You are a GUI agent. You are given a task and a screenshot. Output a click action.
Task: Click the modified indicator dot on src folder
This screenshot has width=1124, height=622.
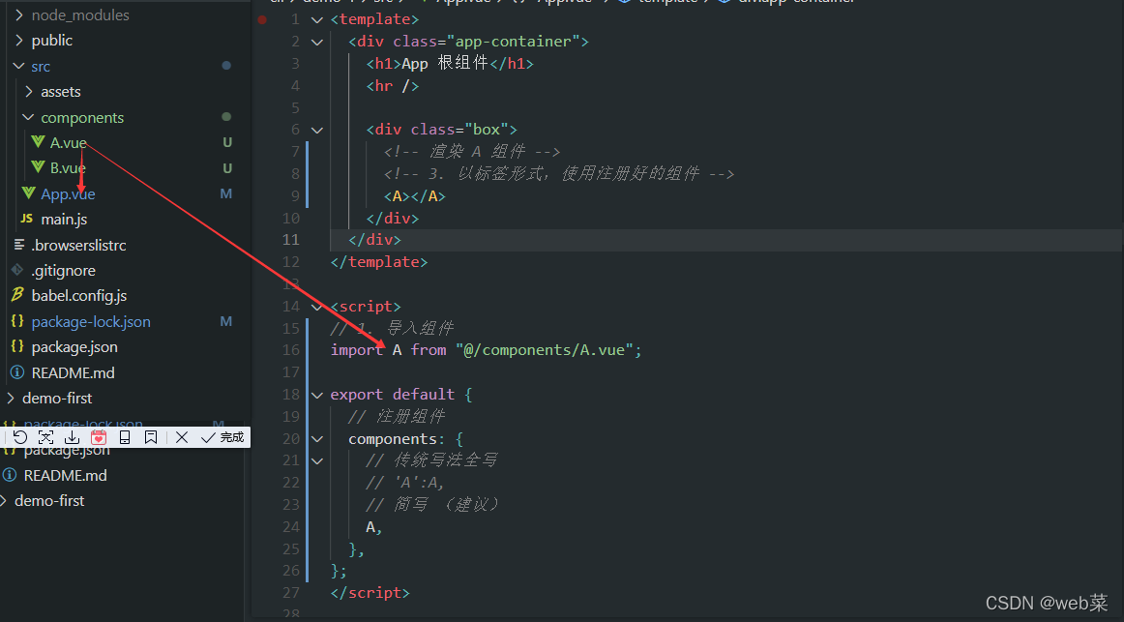coord(225,66)
